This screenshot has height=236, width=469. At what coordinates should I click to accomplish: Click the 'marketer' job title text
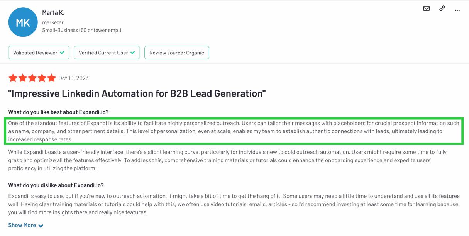53,22
